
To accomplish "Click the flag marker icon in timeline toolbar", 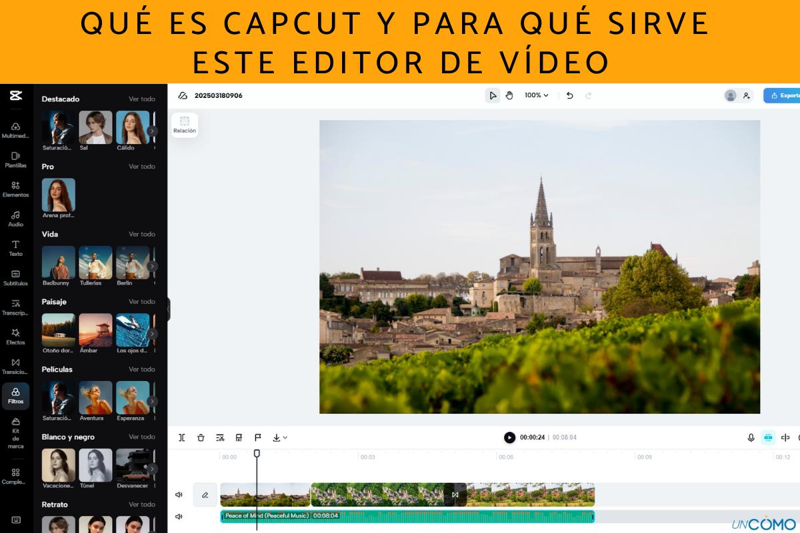I will click(257, 438).
